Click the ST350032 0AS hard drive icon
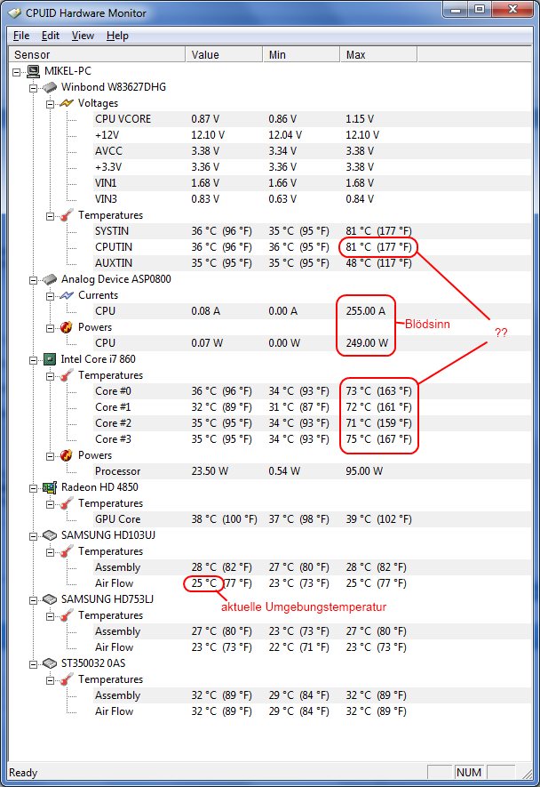Viewport: 540px width, 787px height. (x=50, y=663)
